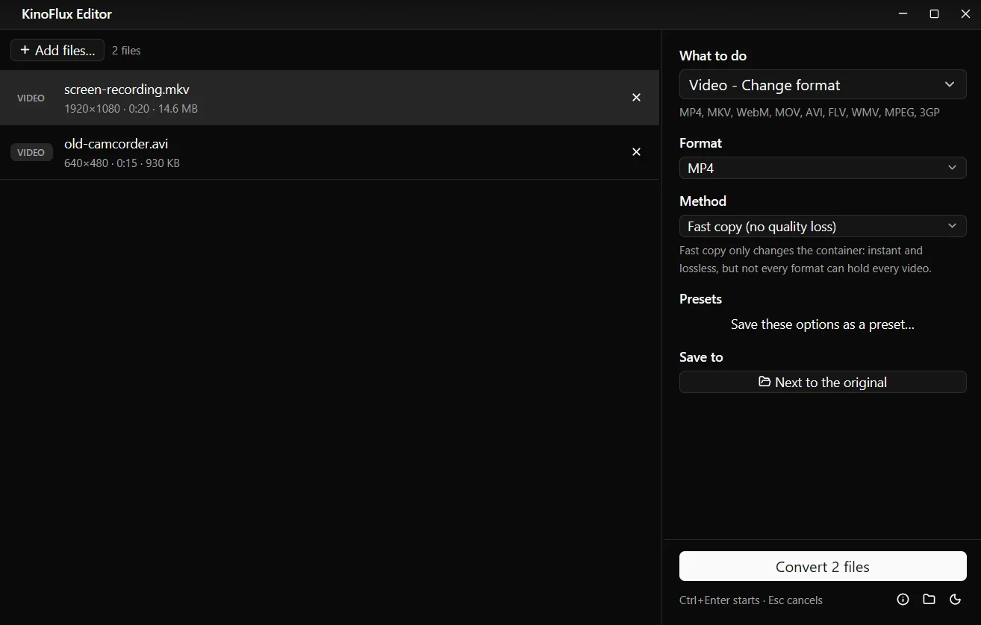Open the output folder icon in the footer

pyautogui.click(x=929, y=600)
